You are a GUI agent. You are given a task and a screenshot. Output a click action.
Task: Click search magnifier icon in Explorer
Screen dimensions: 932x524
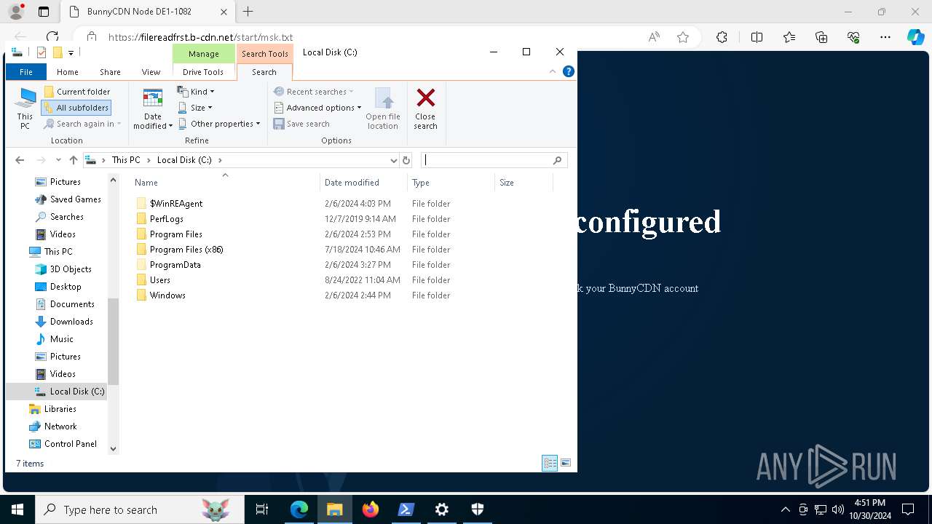(x=558, y=160)
